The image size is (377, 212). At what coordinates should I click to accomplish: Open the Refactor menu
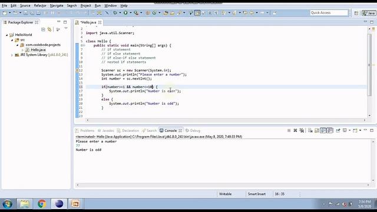coord(40,5)
